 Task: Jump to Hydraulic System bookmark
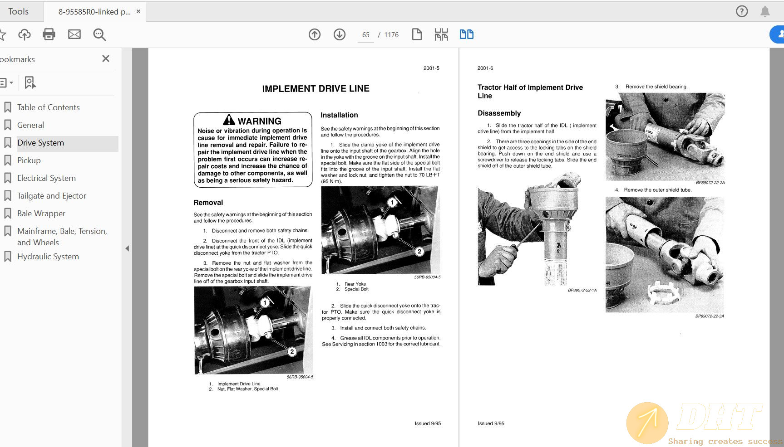48,257
